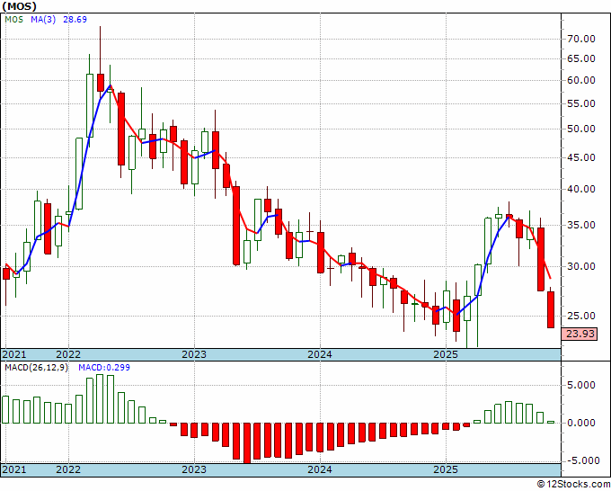611x491 pixels.
Task: Click the 12Stocks.com copyright link
Action: click(x=573, y=485)
